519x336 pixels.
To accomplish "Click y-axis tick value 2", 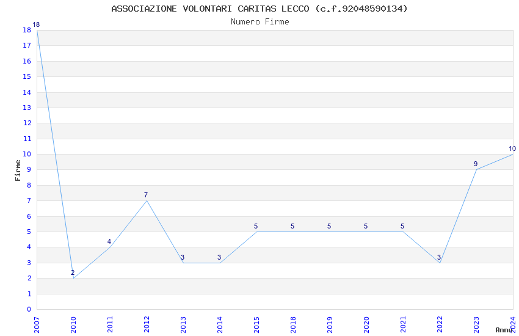I will 29,279.
